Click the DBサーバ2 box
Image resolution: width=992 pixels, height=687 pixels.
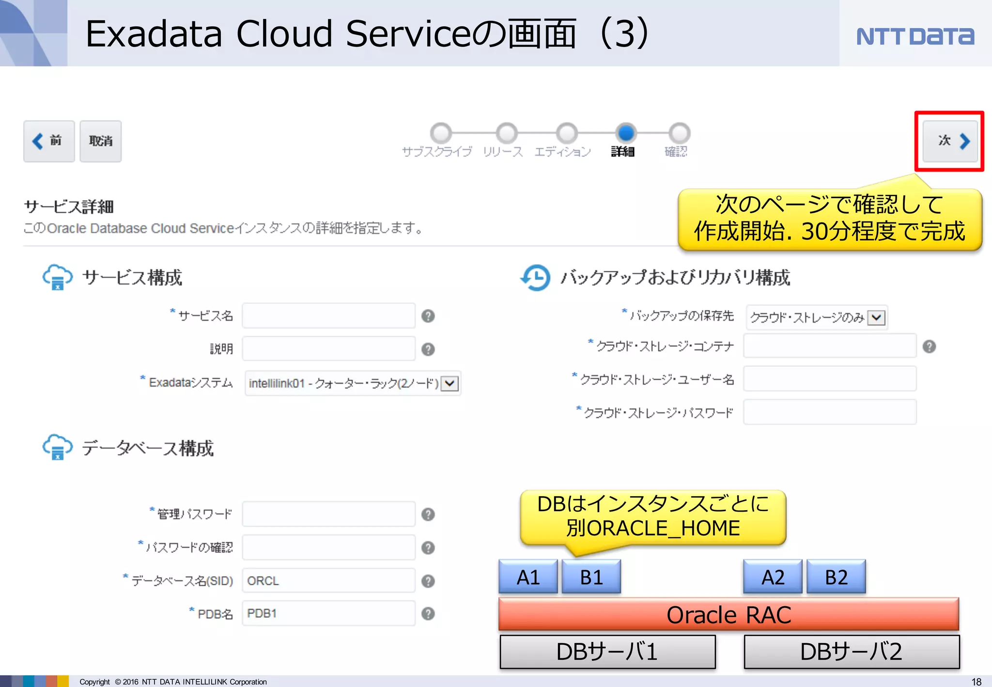pyautogui.click(x=852, y=652)
